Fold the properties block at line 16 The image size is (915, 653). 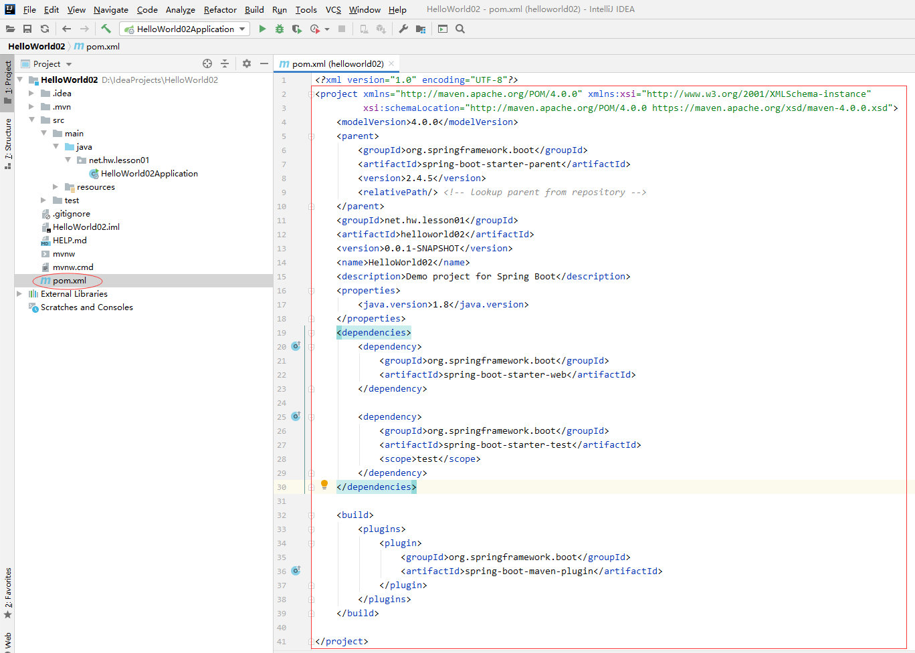[311, 291]
